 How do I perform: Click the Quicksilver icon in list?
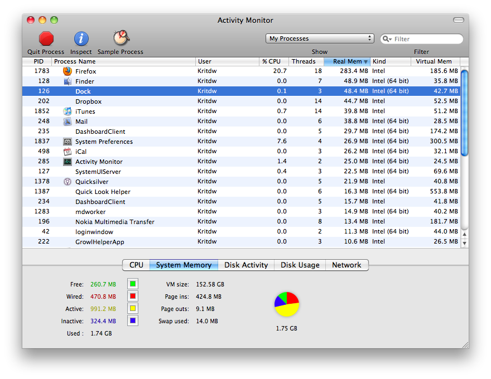point(68,182)
